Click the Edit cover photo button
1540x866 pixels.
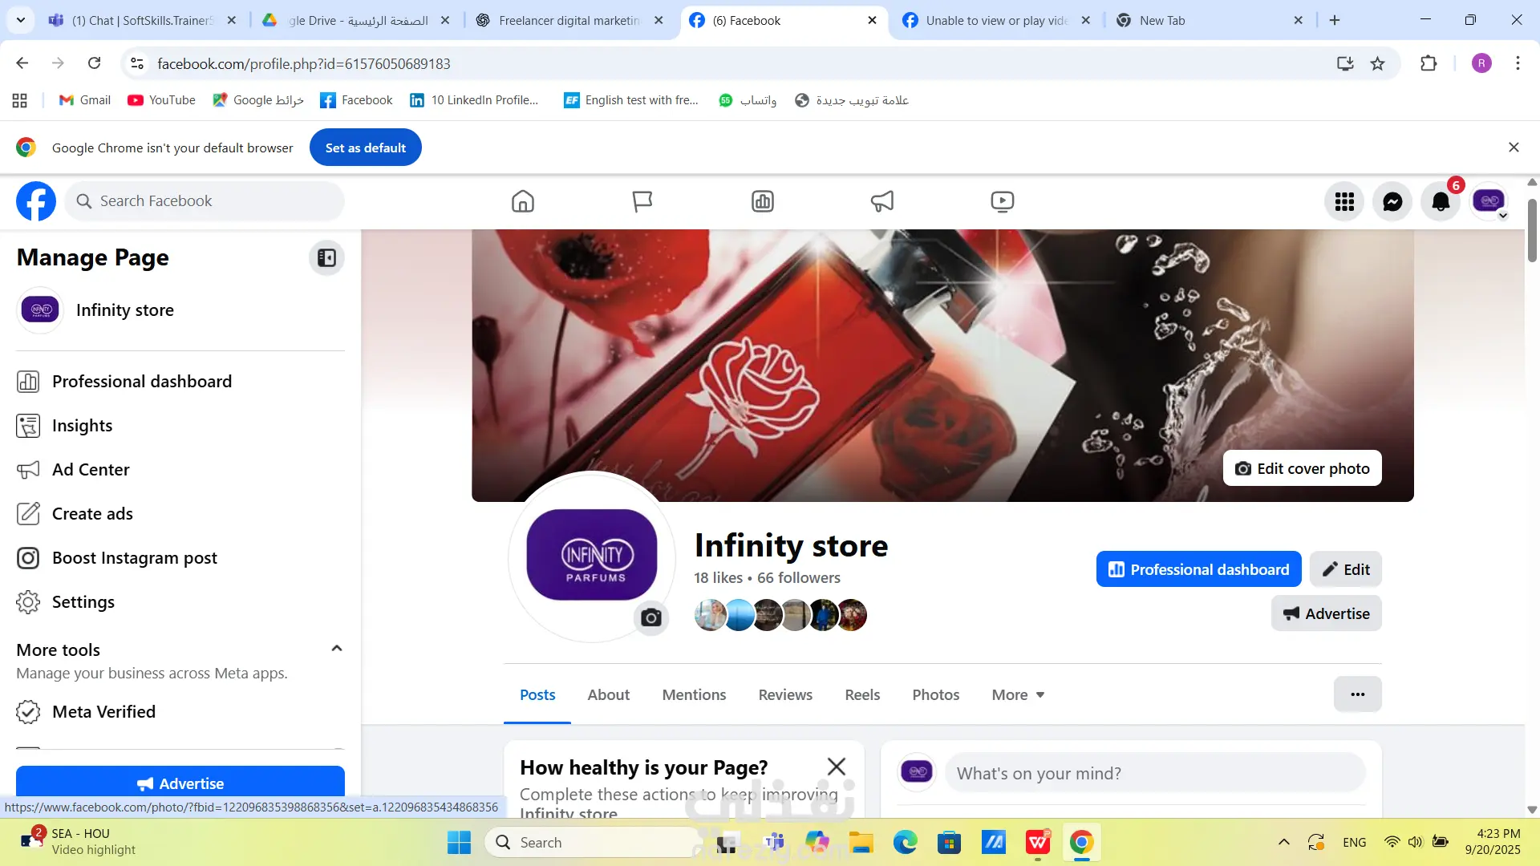point(1302,468)
